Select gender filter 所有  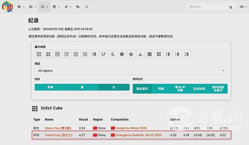(x=50, y=87)
